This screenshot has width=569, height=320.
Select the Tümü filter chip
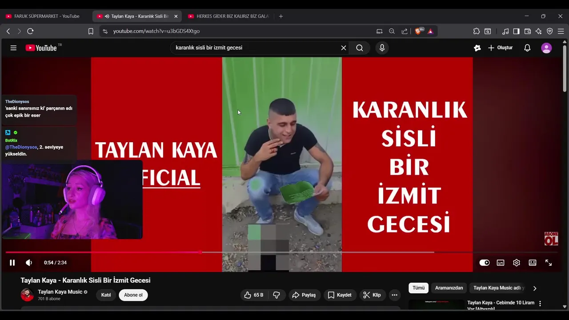(x=419, y=288)
